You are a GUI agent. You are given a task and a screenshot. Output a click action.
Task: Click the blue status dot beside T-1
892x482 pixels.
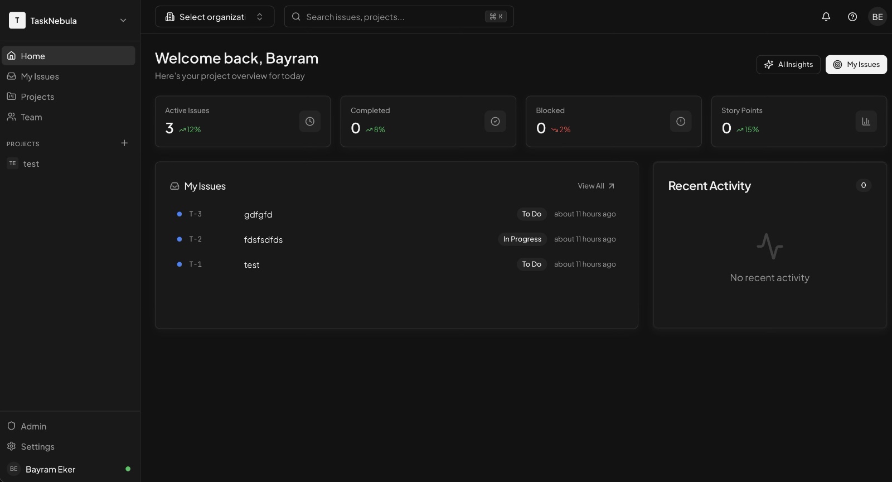(180, 264)
